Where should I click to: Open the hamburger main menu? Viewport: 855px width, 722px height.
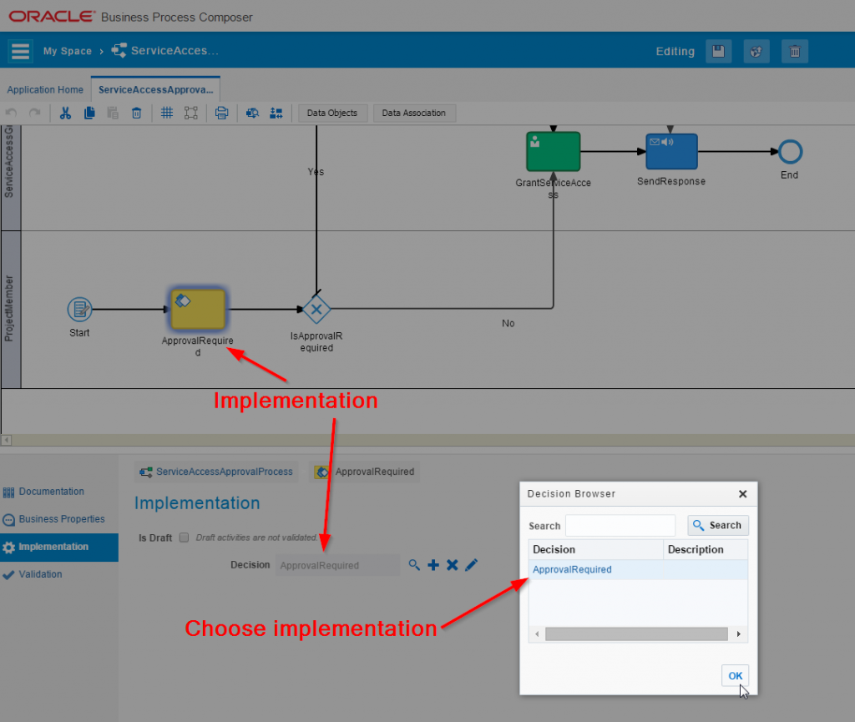(x=20, y=51)
